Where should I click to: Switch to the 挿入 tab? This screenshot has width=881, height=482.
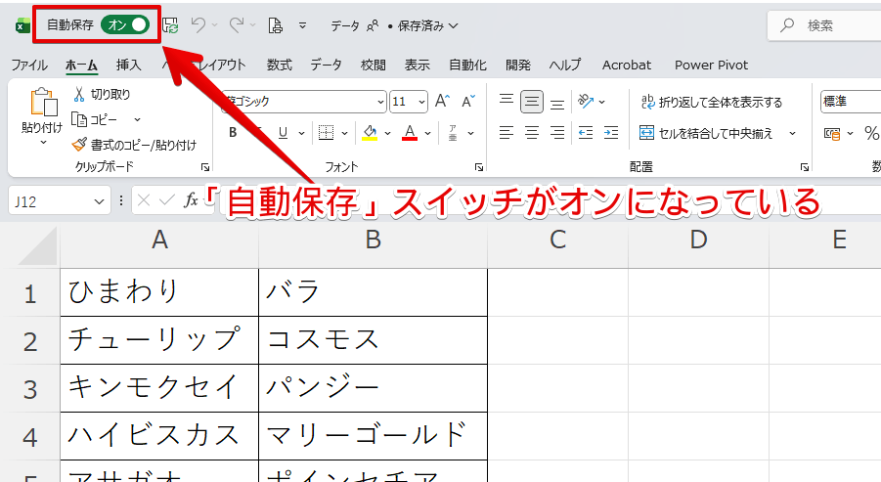point(129,66)
